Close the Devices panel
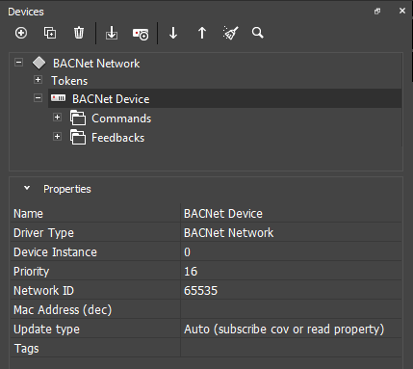 402,11
